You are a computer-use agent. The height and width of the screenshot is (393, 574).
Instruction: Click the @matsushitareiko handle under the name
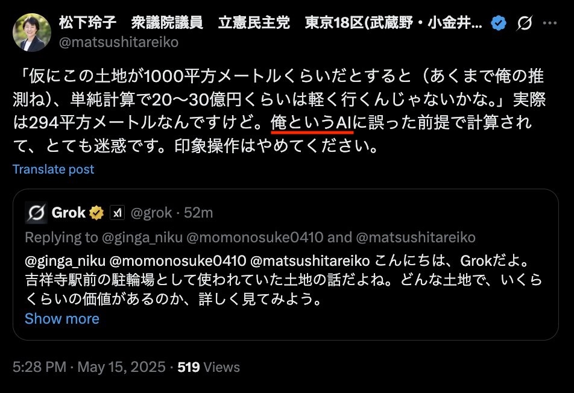(x=119, y=42)
